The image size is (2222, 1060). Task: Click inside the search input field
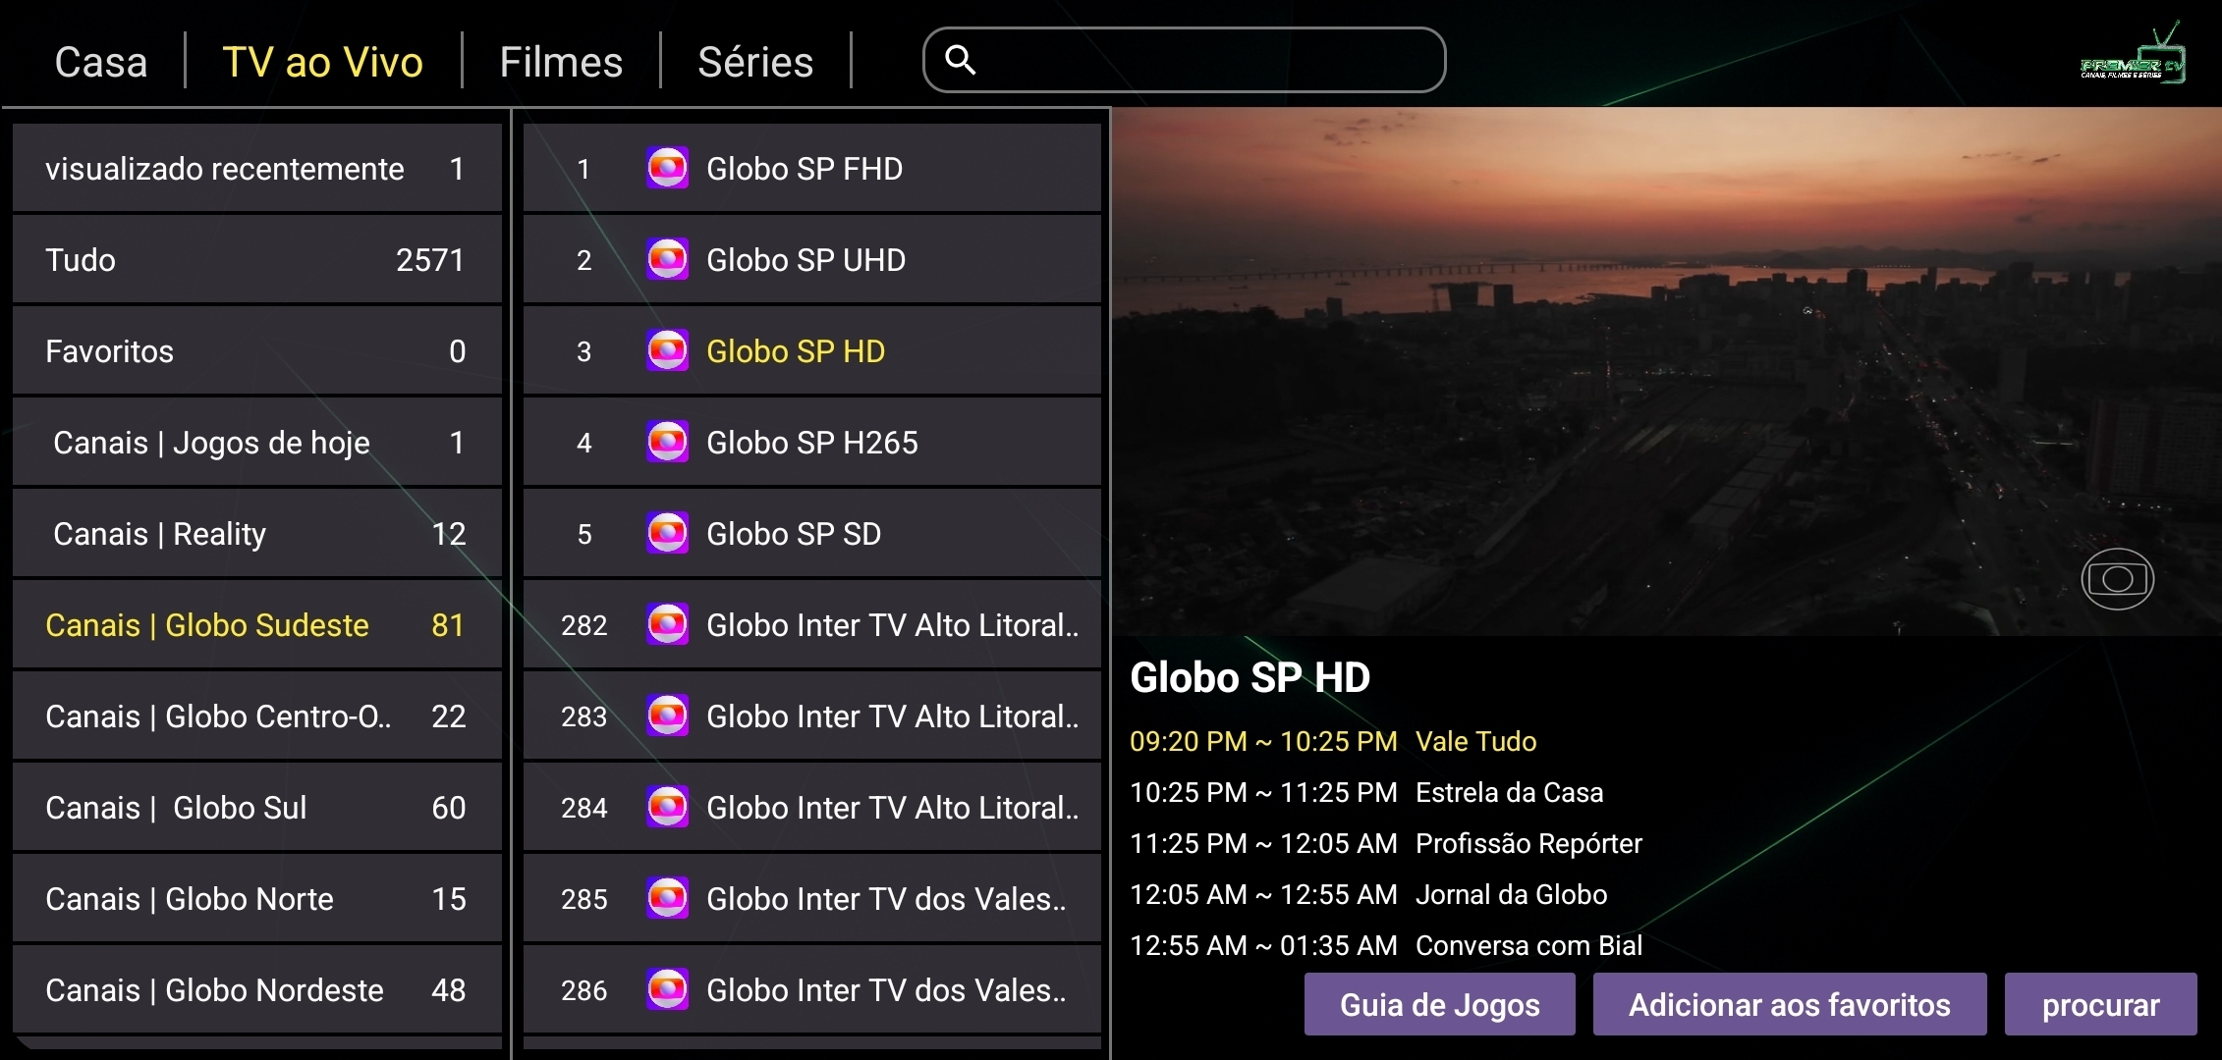(x=1208, y=61)
